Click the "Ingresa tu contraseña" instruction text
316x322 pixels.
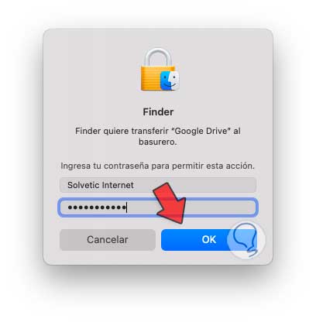point(105,166)
